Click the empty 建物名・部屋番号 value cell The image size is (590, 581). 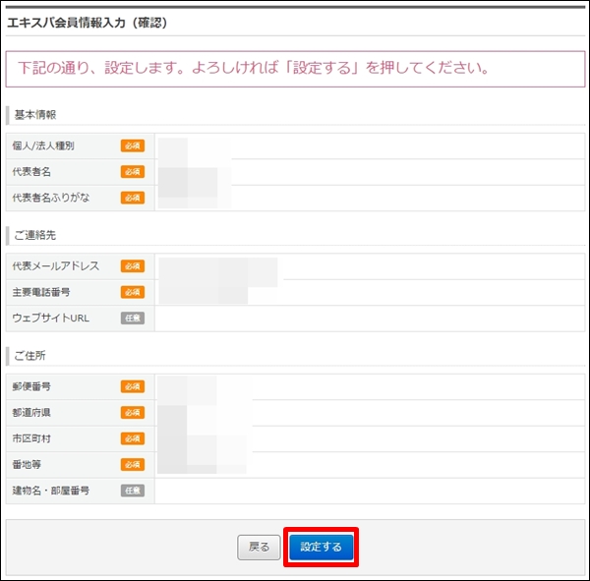tap(370, 491)
